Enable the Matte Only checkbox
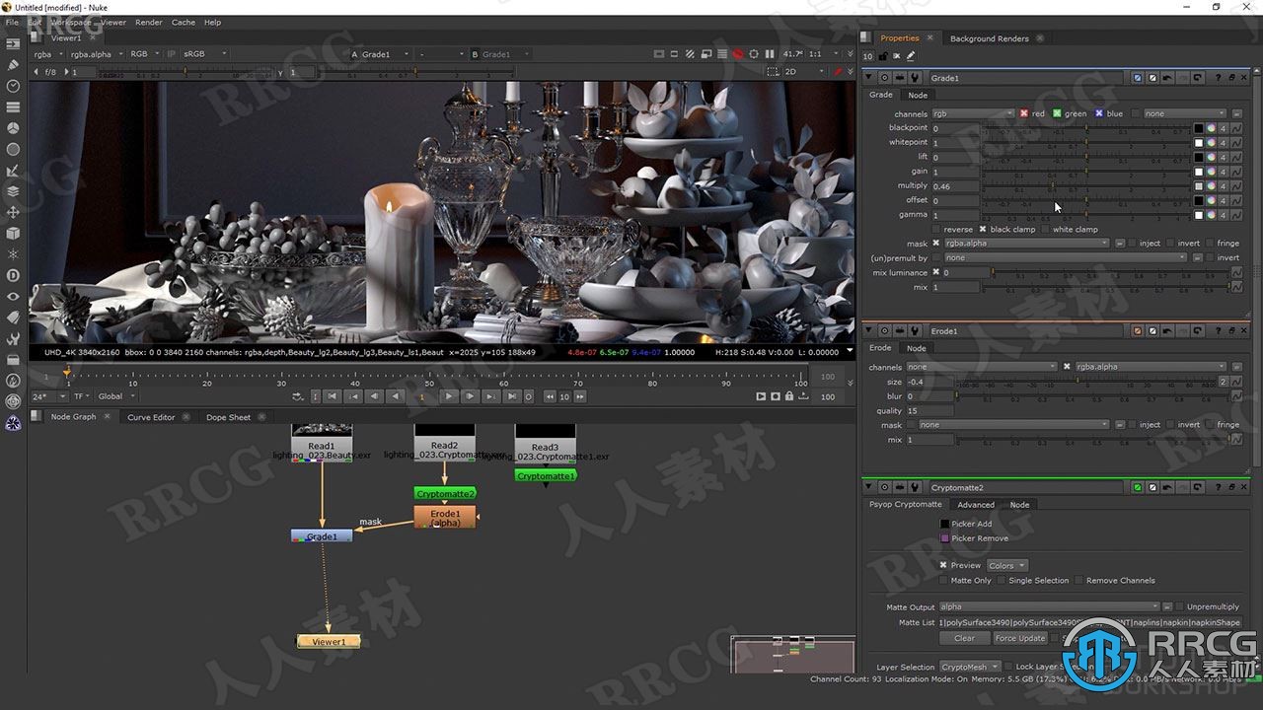Viewport: 1263px width, 710px height. click(x=943, y=580)
